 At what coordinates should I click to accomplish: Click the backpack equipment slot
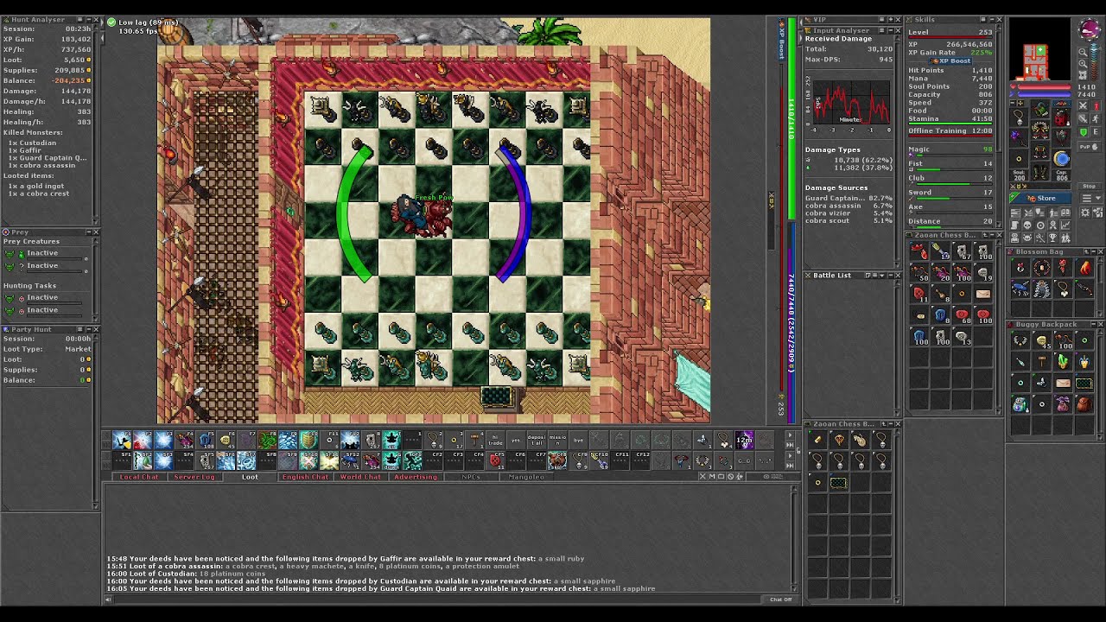tap(1061, 117)
